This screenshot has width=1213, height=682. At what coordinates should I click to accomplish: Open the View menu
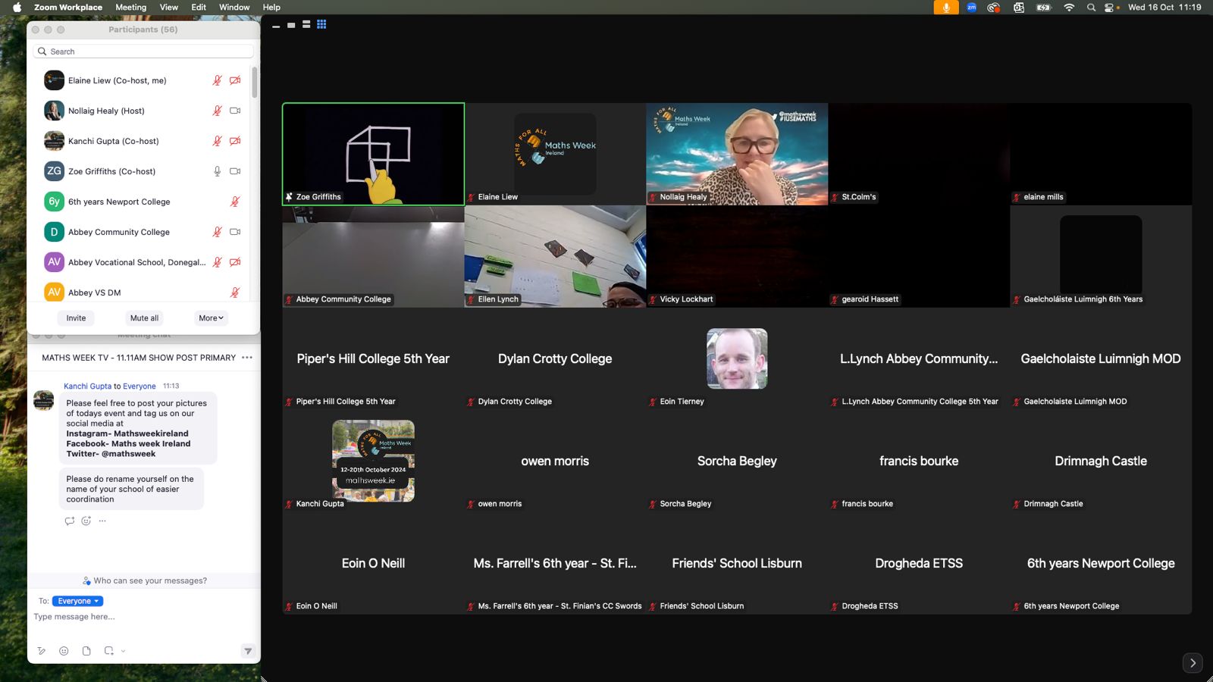(x=168, y=8)
